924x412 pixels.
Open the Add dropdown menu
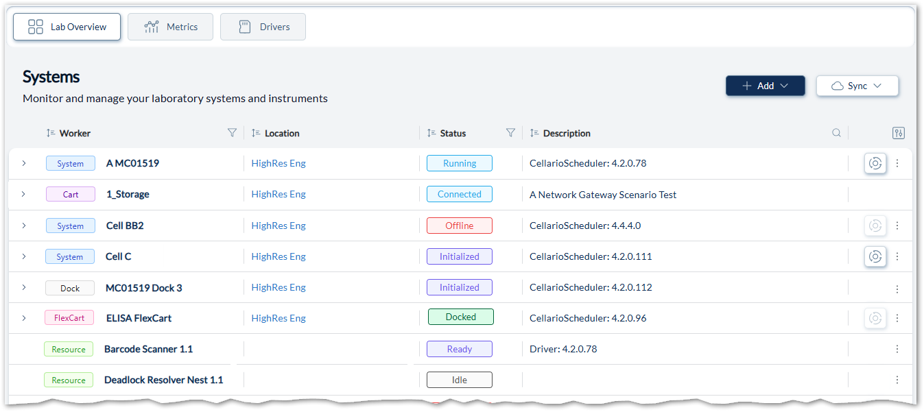point(765,85)
